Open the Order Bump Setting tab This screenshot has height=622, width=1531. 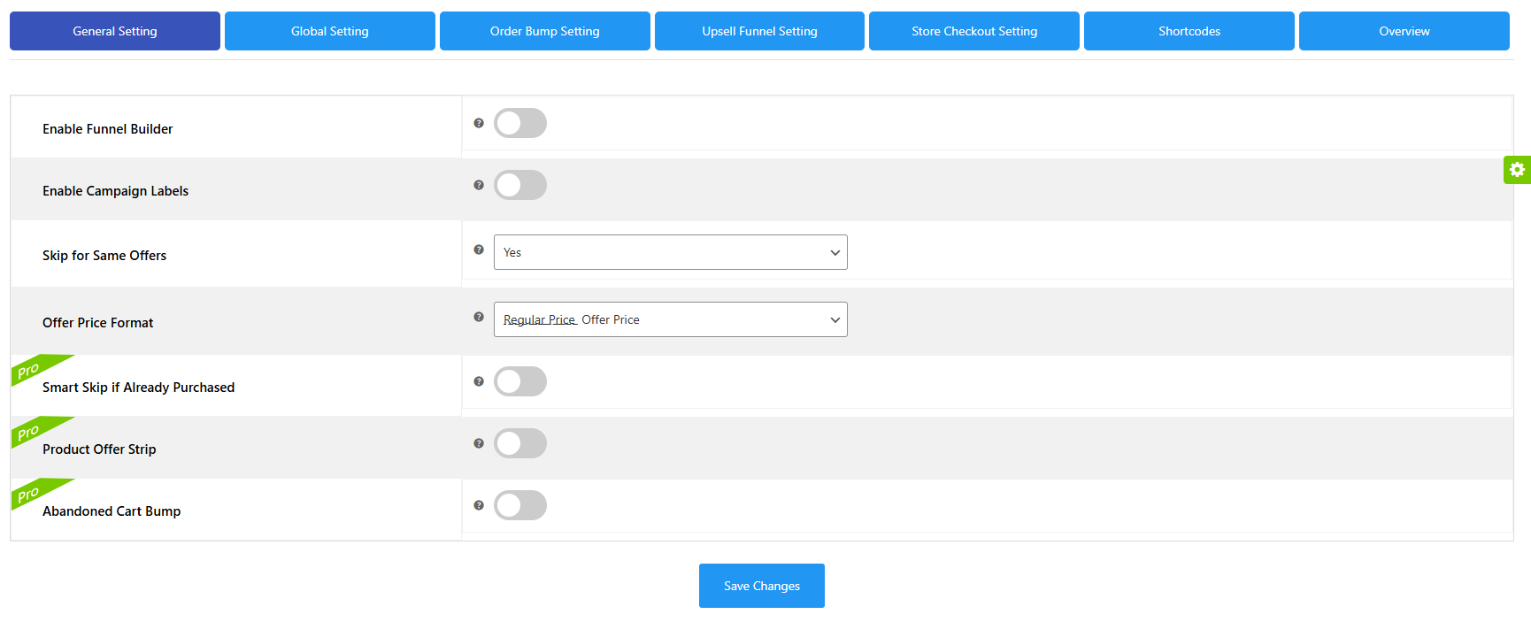[x=544, y=31]
